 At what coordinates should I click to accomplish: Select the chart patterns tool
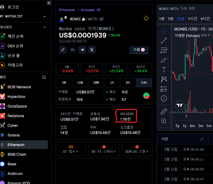coord(164,79)
